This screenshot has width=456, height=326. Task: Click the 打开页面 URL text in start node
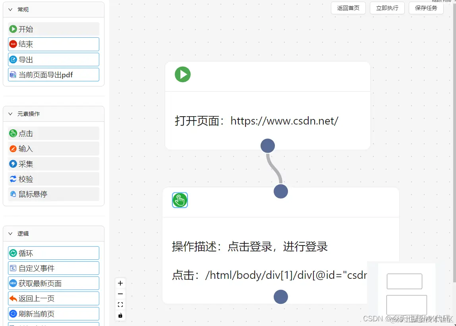click(x=257, y=121)
